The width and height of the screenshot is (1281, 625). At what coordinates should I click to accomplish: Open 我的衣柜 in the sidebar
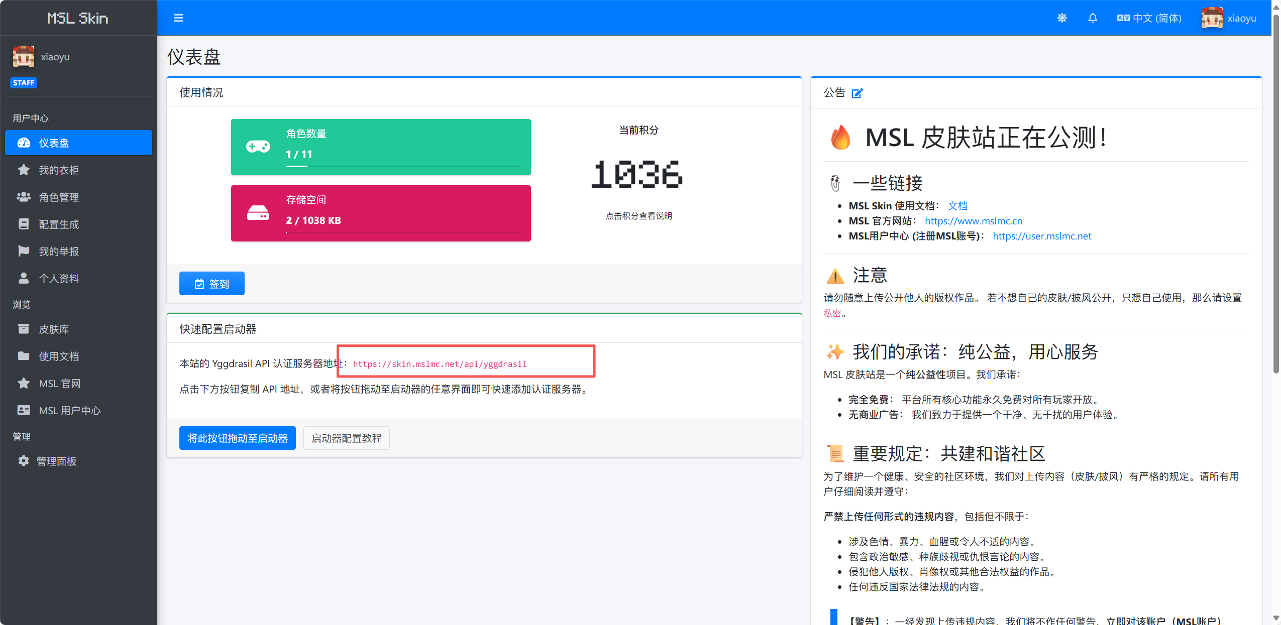(x=59, y=170)
